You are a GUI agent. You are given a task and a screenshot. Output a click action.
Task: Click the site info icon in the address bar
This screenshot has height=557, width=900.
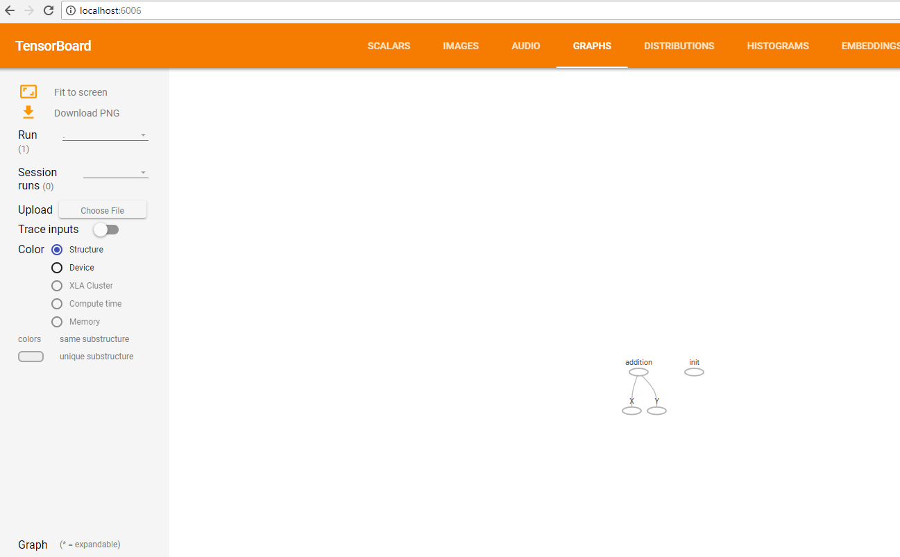pos(71,10)
